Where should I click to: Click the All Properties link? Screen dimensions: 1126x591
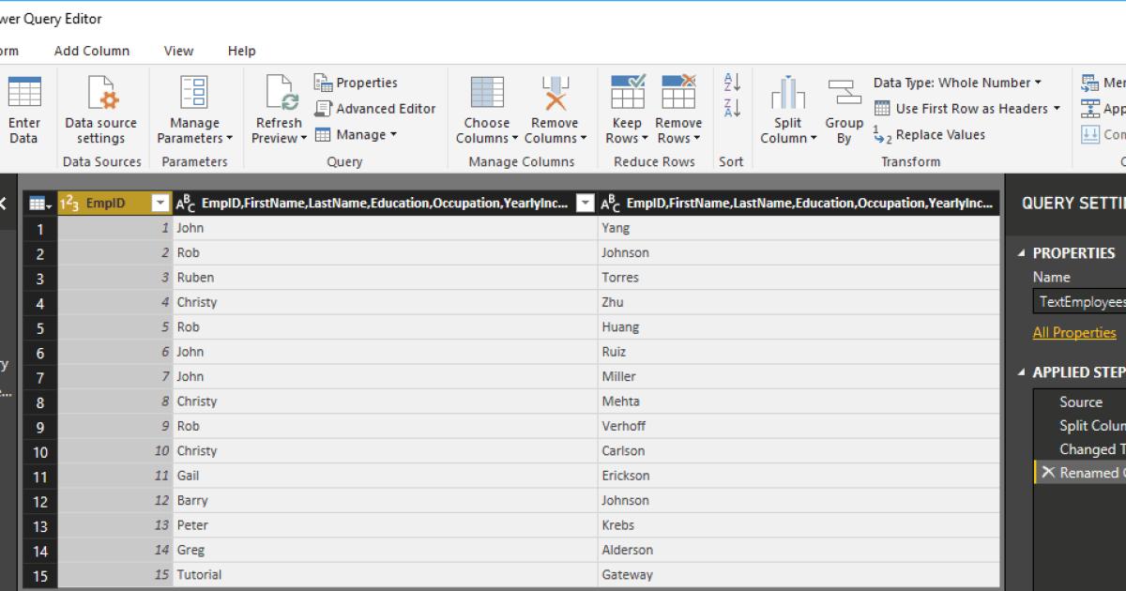[x=1074, y=333]
